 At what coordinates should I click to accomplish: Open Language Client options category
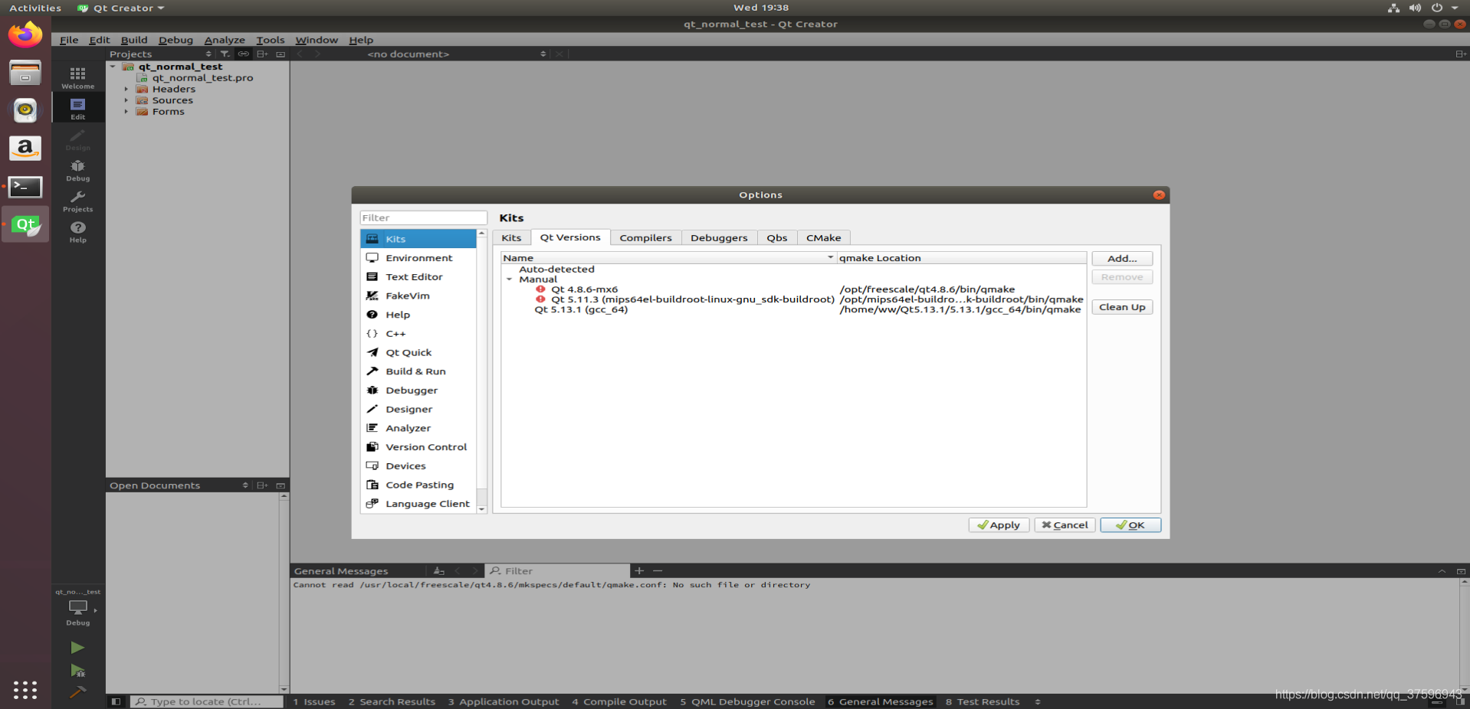[418, 503]
